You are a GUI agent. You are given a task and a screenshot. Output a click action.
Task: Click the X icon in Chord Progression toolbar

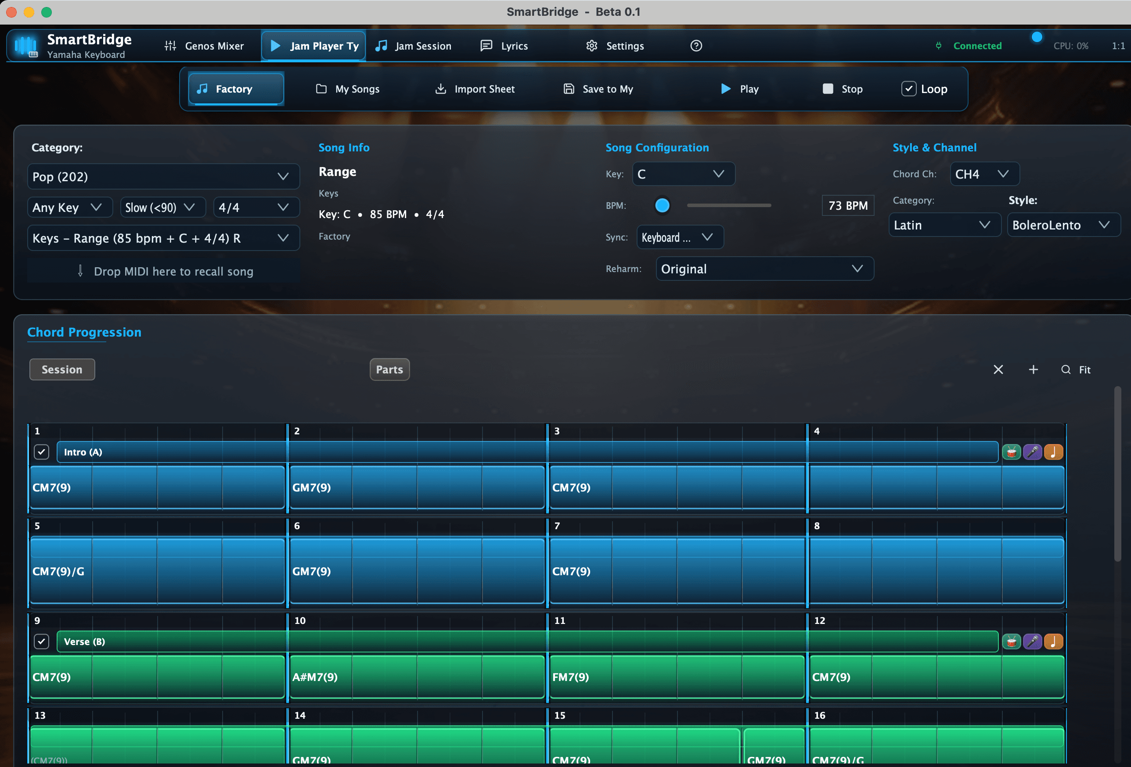pyautogui.click(x=998, y=369)
